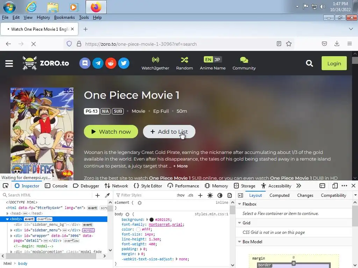The height and width of the screenshot is (268, 358).
Task: Click the Add to List button
Action: (169, 132)
